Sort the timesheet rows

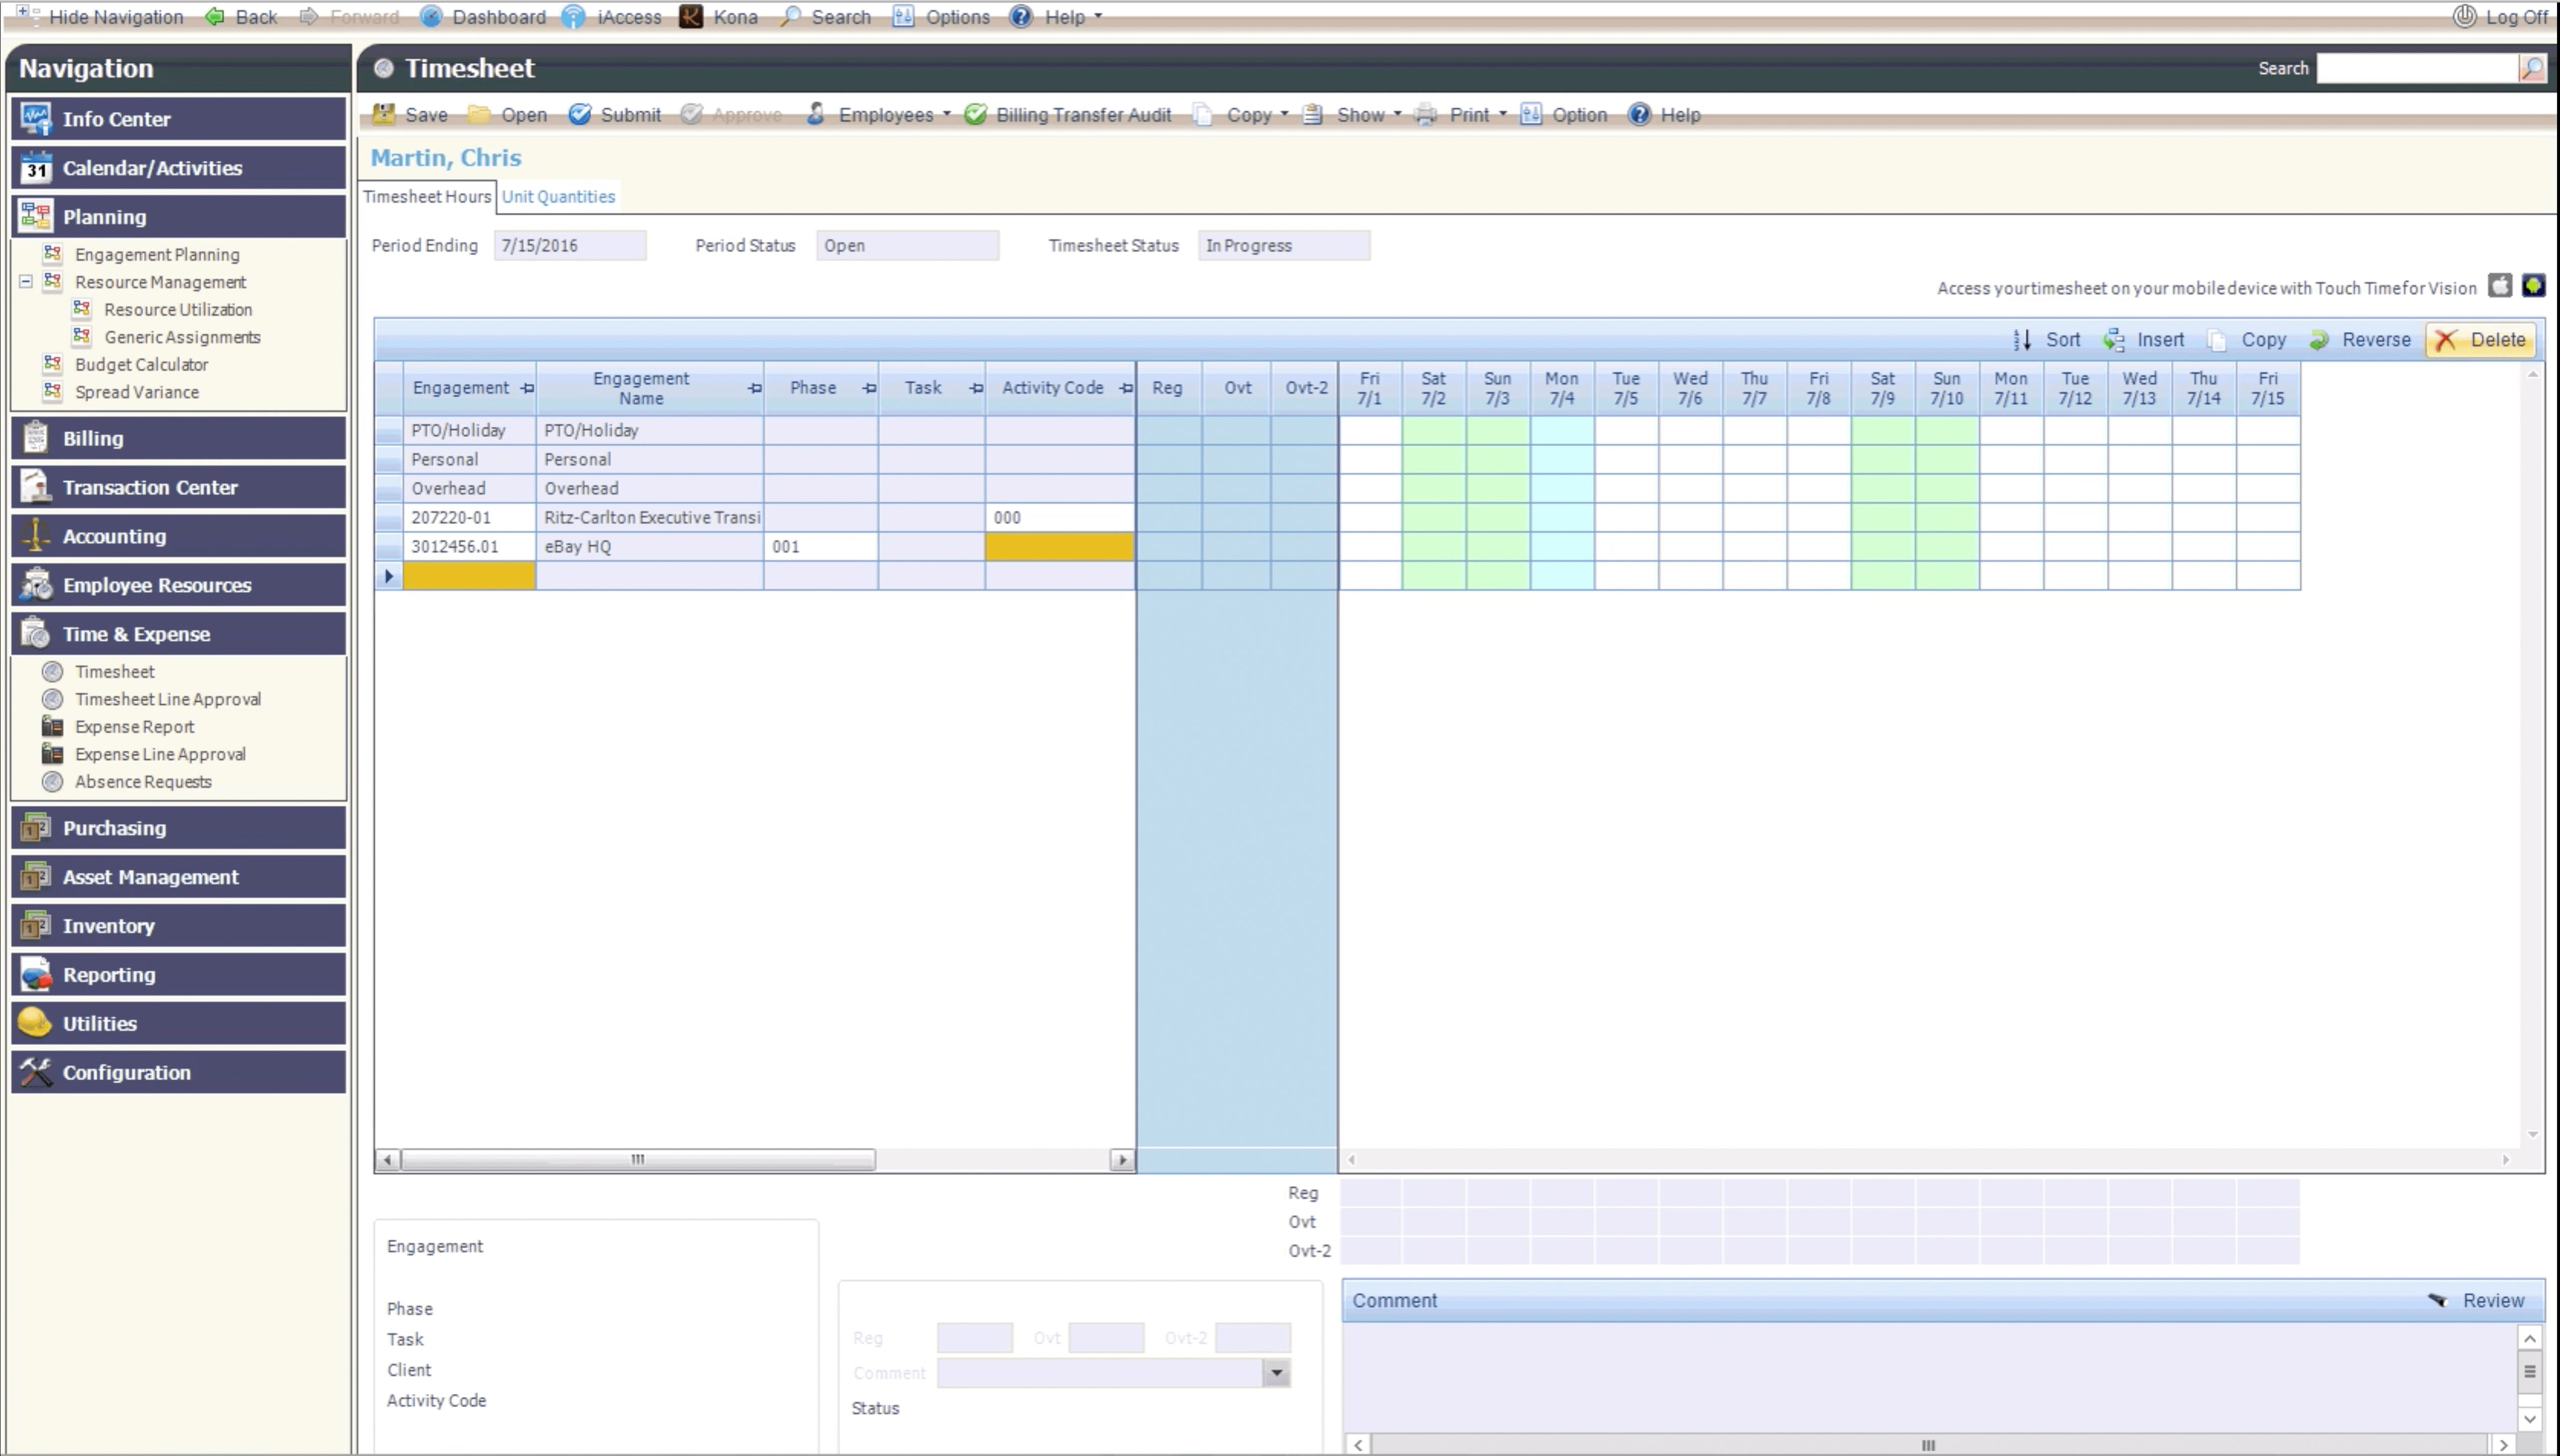tap(2047, 340)
